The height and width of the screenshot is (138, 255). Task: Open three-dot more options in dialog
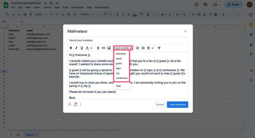point(81,104)
